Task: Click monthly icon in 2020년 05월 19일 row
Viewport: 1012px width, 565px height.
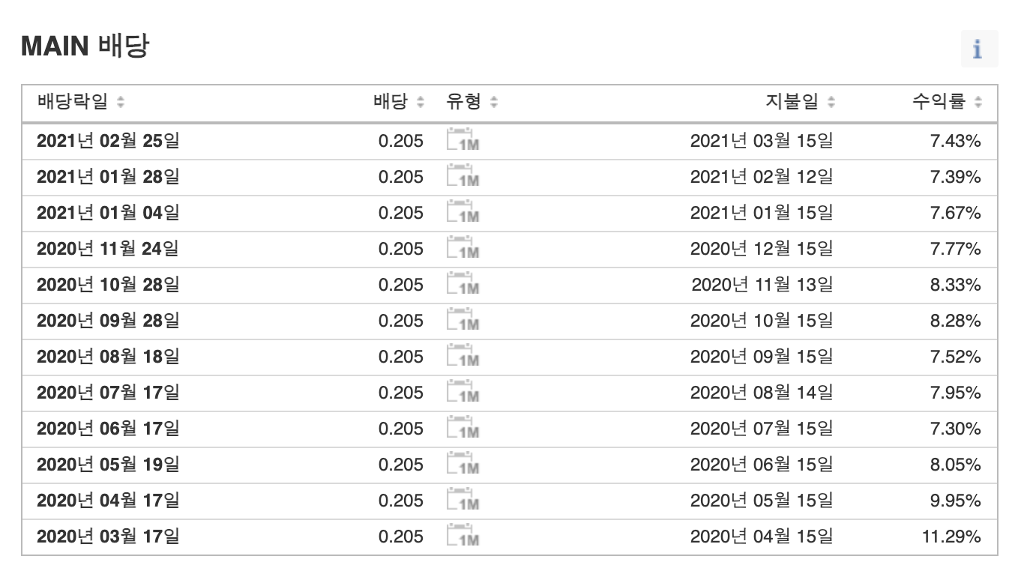Action: (463, 465)
